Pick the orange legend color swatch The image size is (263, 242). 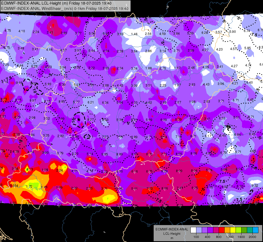227,230
